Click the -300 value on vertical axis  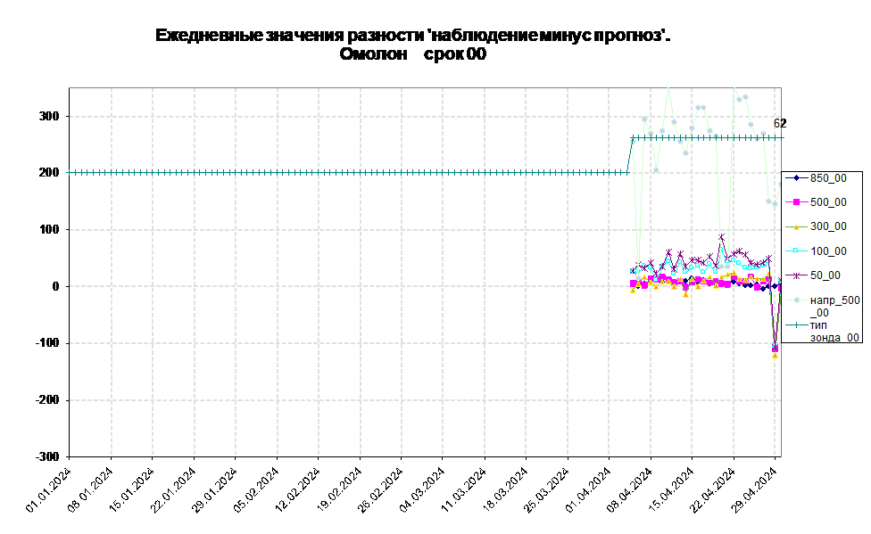(x=46, y=456)
